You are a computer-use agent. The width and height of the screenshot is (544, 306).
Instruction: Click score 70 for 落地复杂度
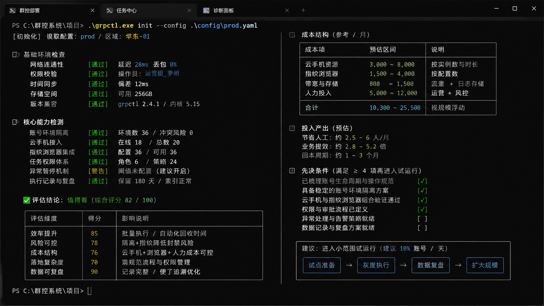point(94,262)
